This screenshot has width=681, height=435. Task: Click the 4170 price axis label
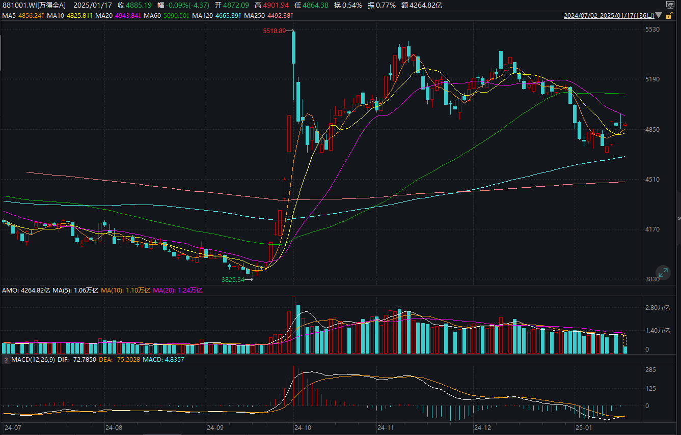pyautogui.click(x=652, y=229)
